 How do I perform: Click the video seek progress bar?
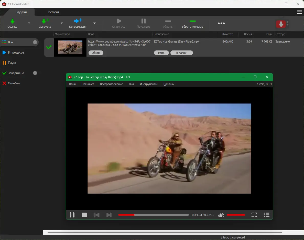pos(154,215)
